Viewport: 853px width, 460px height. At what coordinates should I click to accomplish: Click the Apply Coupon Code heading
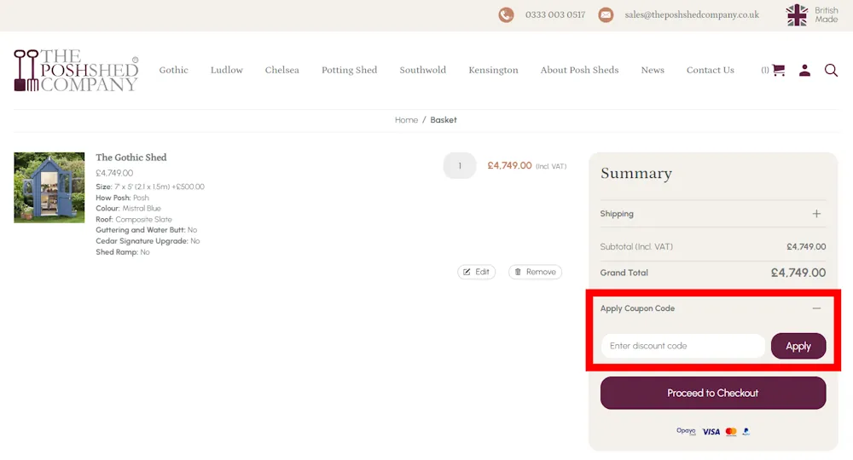[637, 308]
